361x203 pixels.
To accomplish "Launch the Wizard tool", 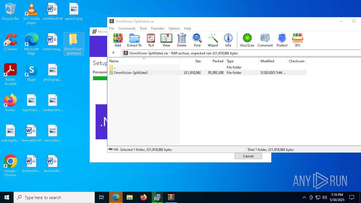I will 213,40.
